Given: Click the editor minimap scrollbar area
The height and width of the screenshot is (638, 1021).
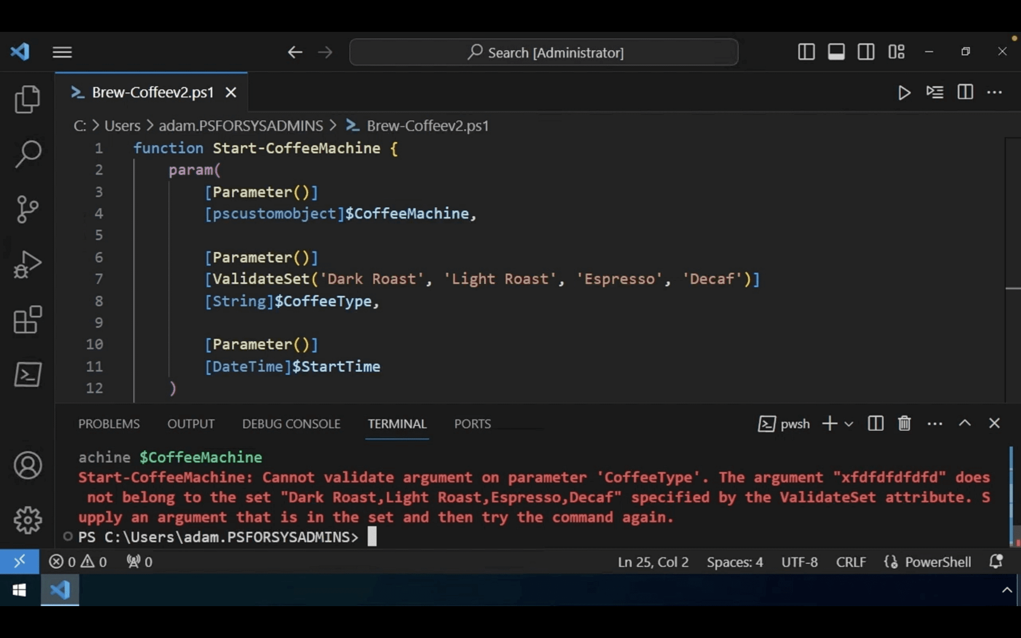Looking at the screenshot, I should click(1012, 270).
